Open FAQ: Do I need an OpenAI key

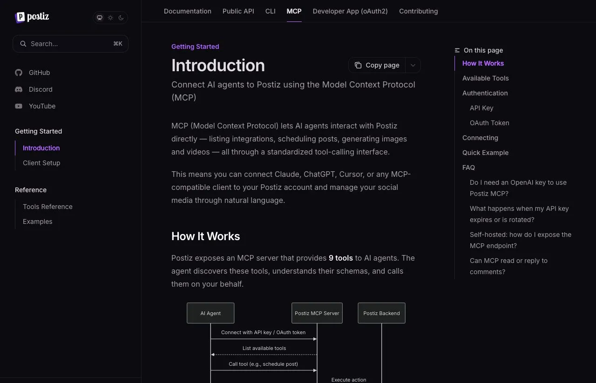518,188
